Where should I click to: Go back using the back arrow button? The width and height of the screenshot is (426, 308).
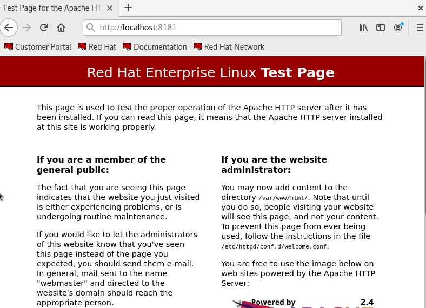click(9, 28)
